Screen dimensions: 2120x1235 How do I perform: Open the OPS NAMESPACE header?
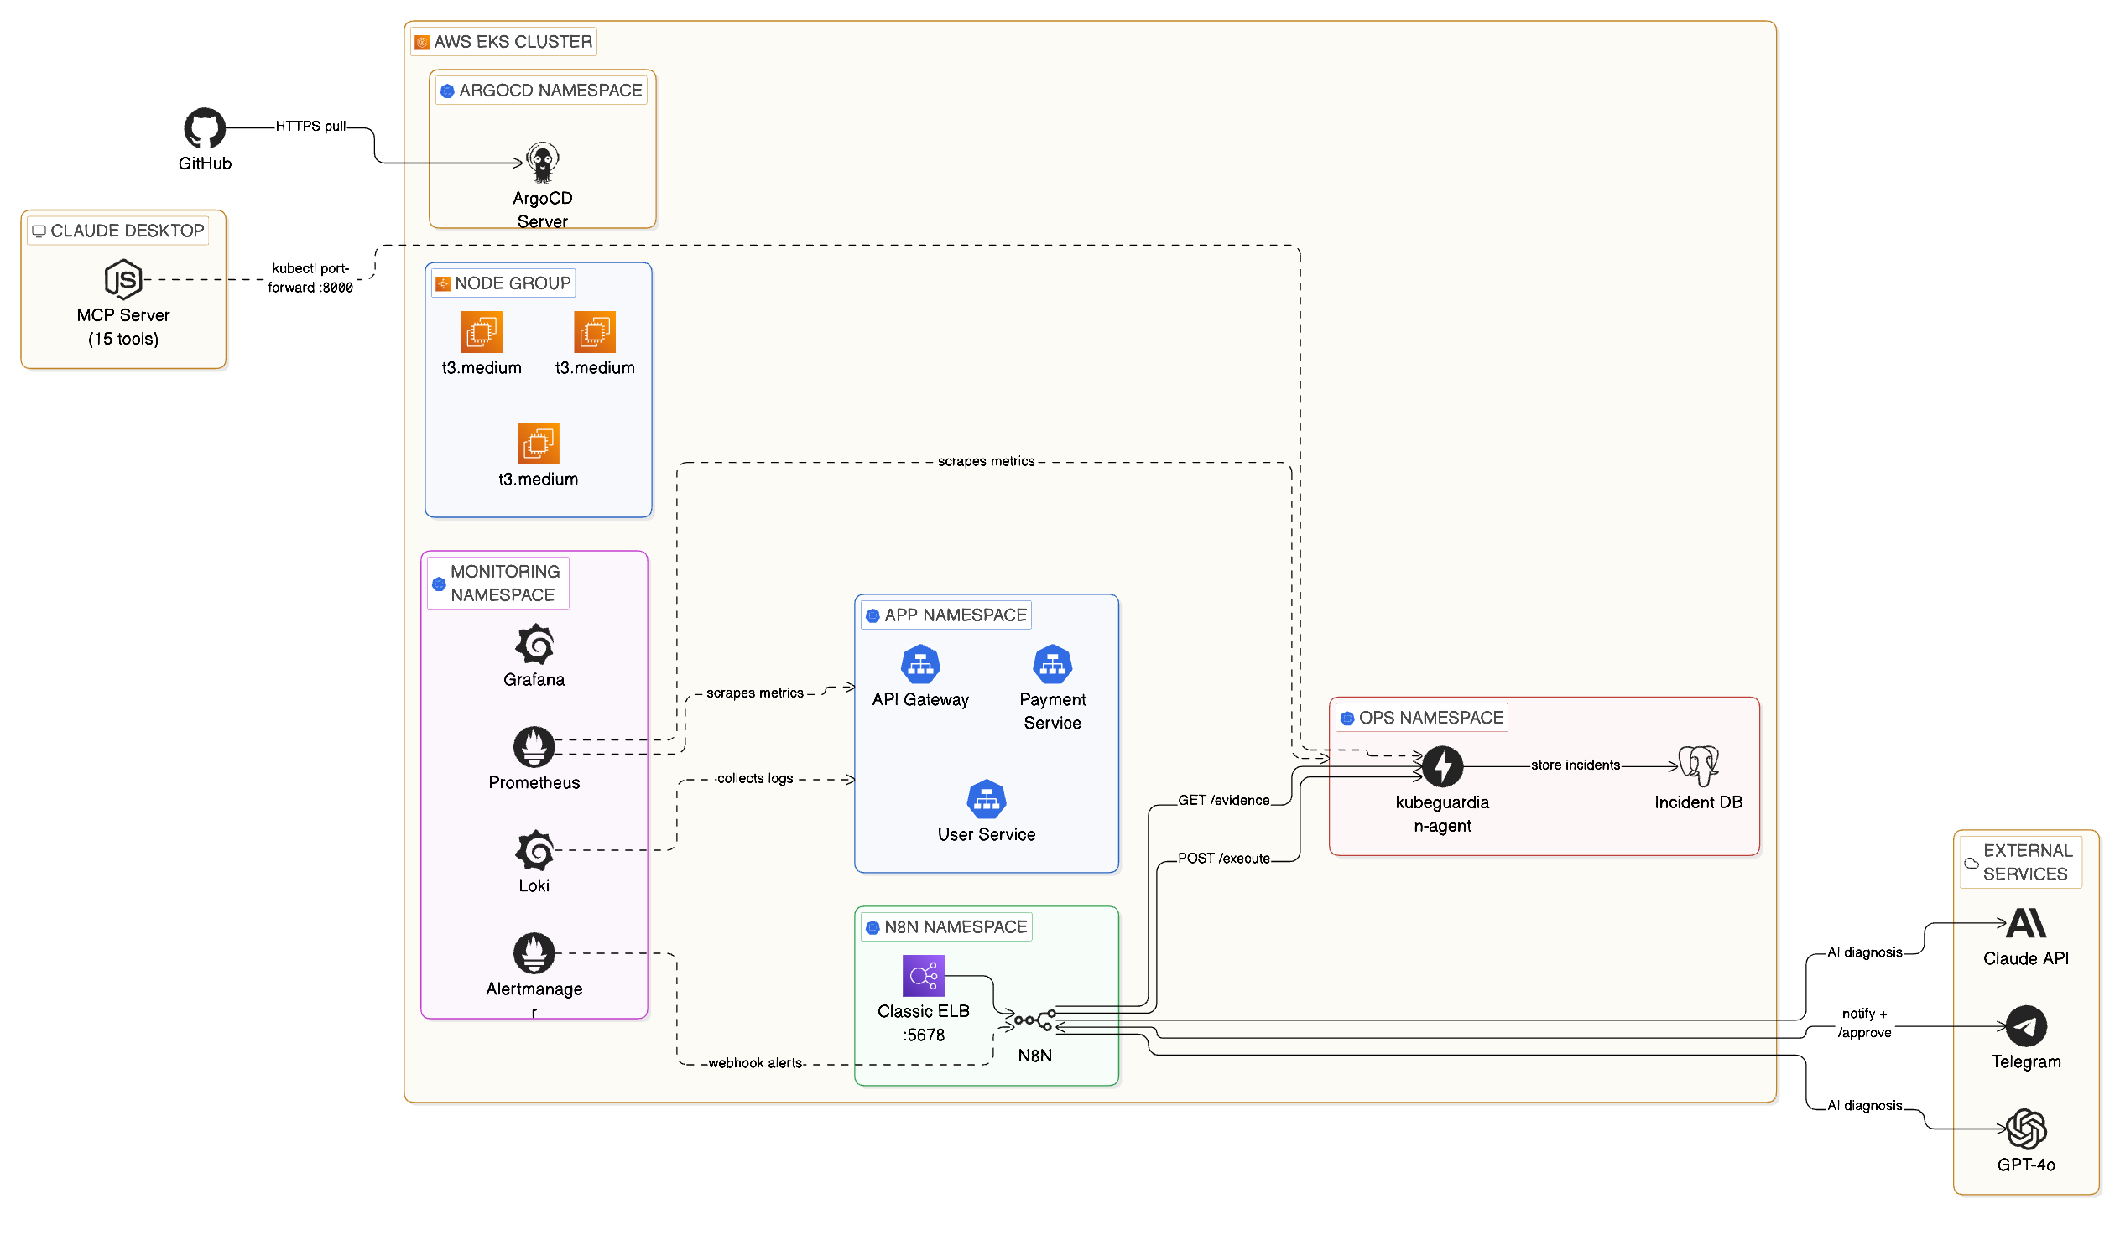click(x=1420, y=717)
